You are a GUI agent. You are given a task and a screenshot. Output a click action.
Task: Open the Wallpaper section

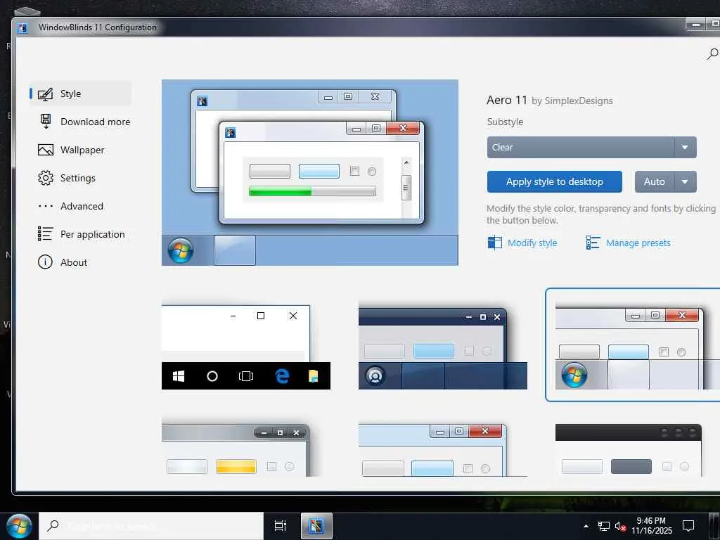point(80,150)
